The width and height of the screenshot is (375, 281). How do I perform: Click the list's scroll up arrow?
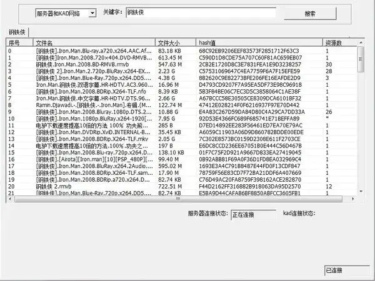(361, 42)
